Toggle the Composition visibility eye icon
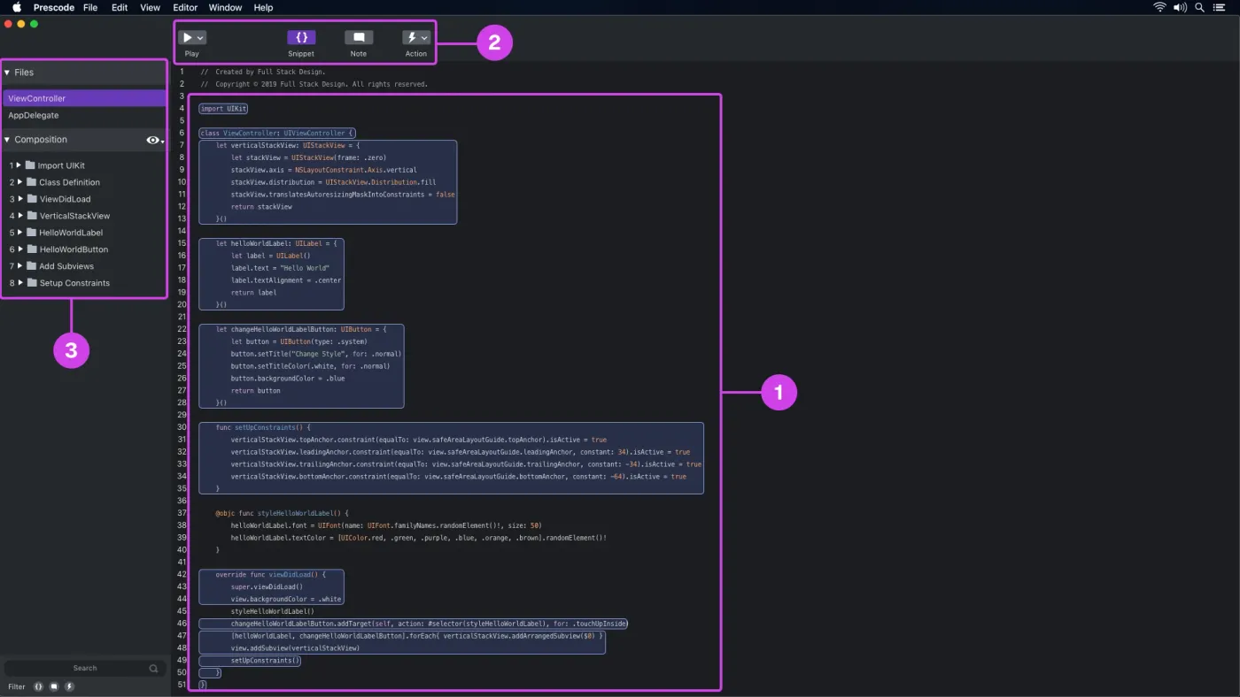This screenshot has width=1240, height=697. click(x=153, y=140)
